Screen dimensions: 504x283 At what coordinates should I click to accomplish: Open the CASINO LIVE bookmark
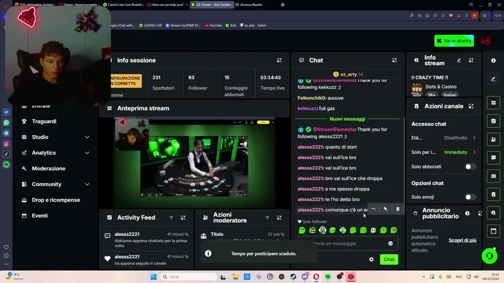(150, 25)
